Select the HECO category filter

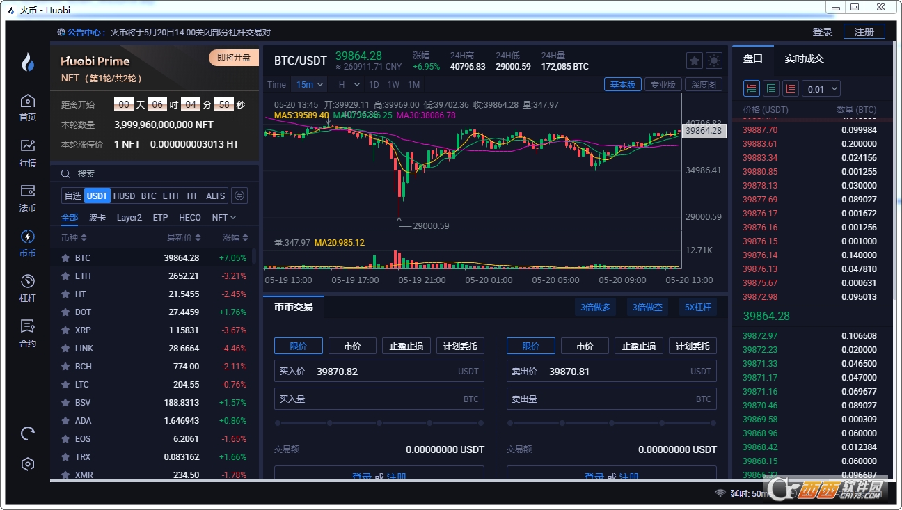[190, 217]
